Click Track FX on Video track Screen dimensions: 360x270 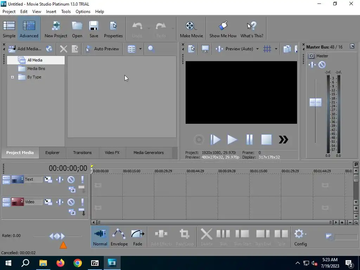pyautogui.click(x=60, y=202)
